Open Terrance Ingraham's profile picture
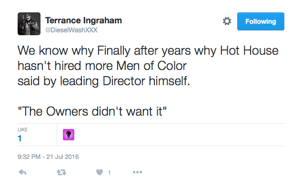 point(29,24)
